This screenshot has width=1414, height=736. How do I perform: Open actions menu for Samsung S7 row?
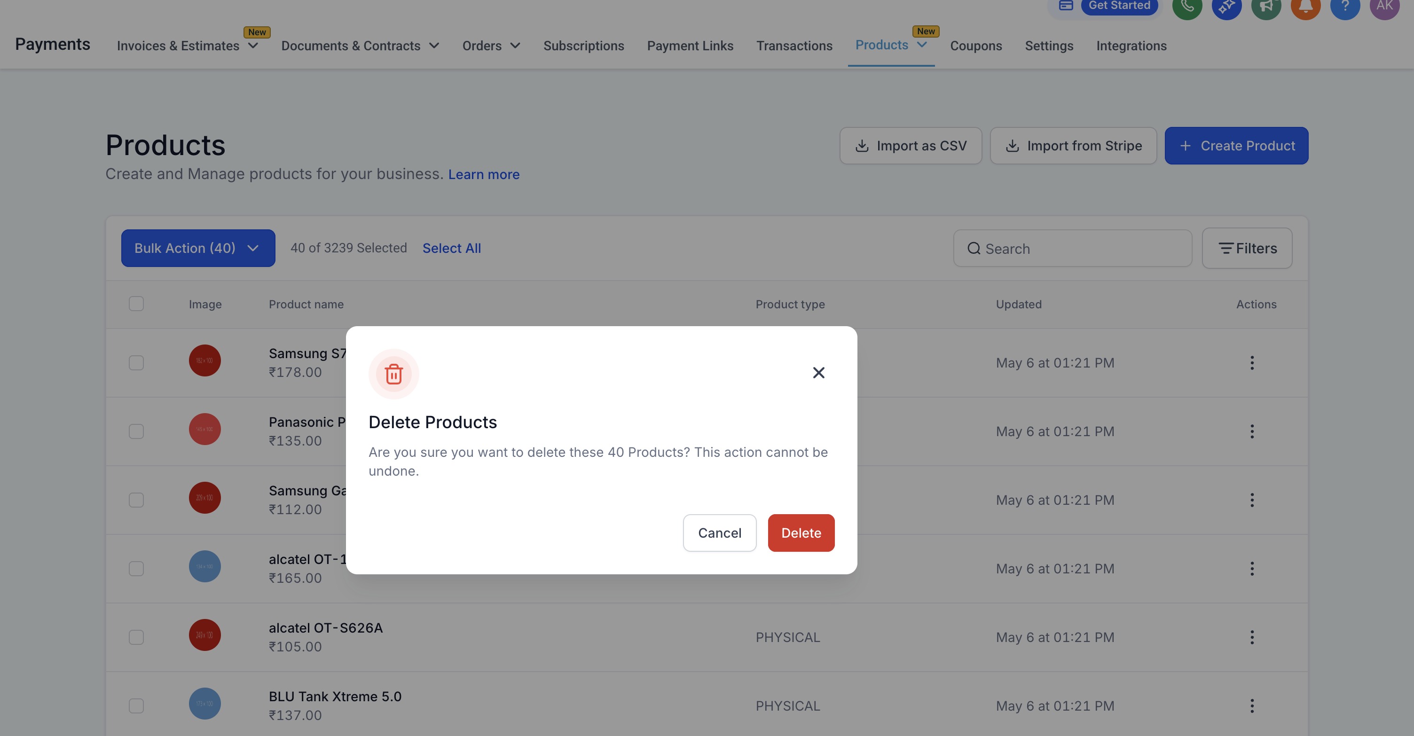click(x=1251, y=363)
